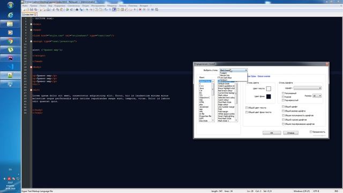343x193 pixels.
Task: Choose Twilight in the theme dropdown list
Action: pyautogui.click(x=223, y=73)
